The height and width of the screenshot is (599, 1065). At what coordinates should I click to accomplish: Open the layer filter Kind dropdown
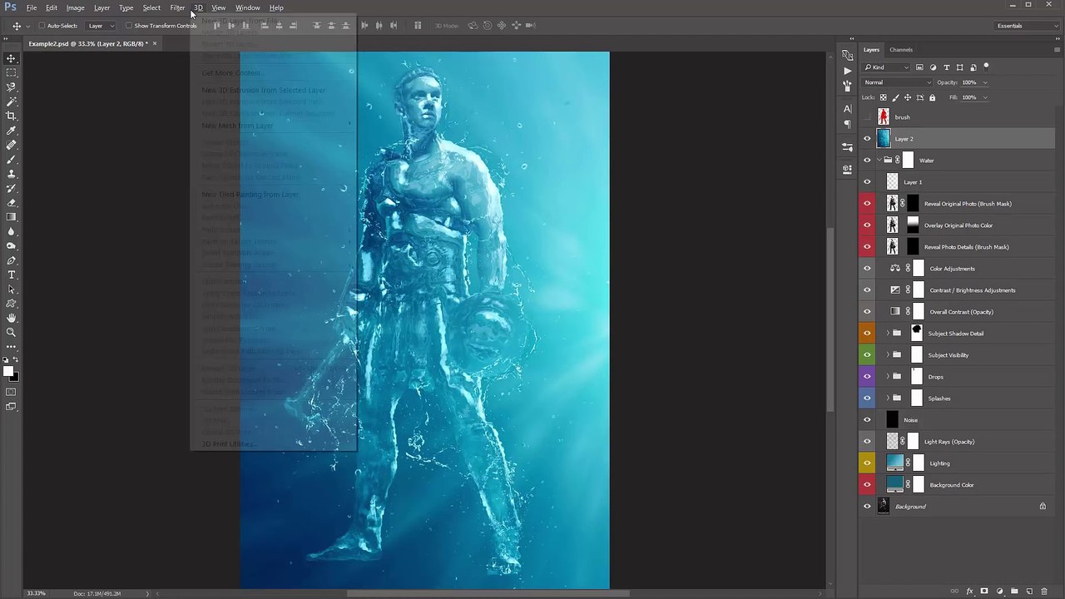tap(887, 67)
